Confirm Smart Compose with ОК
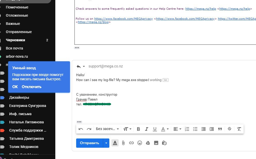The height and width of the screenshot is (159, 256). click(x=15, y=87)
